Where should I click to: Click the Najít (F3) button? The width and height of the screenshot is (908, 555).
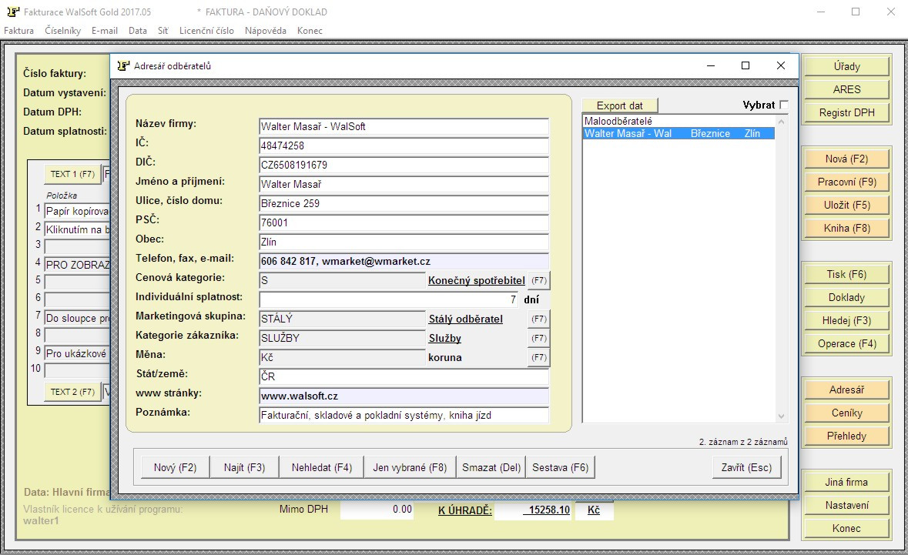[244, 467]
